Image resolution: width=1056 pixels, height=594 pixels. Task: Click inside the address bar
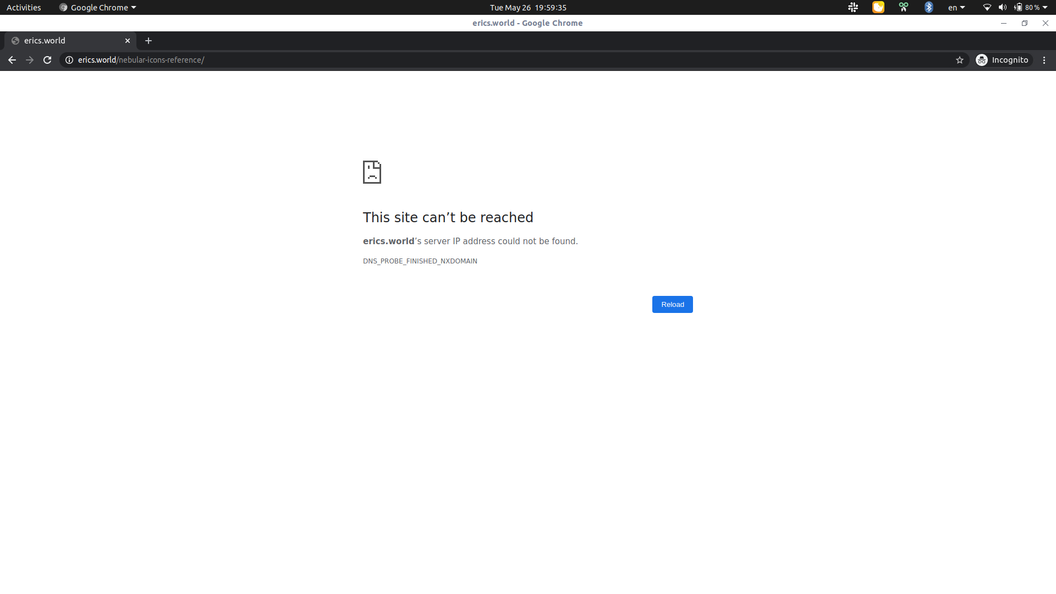330,60
